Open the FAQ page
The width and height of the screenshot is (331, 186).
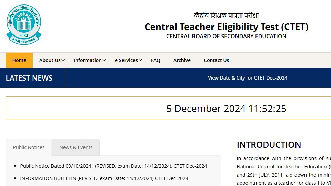click(x=156, y=60)
